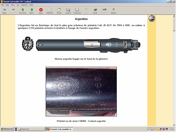Open the Options menu
The height and width of the screenshot is (132, 176).
pos(24,5)
